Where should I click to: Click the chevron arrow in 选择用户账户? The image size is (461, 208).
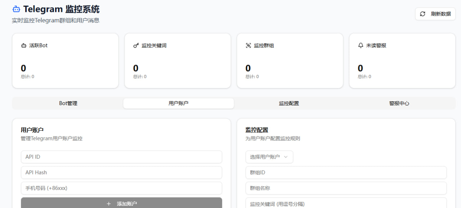pos(286,157)
